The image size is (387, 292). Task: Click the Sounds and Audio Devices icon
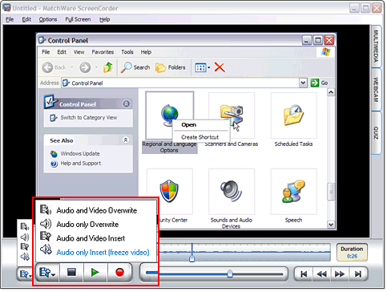(231, 191)
